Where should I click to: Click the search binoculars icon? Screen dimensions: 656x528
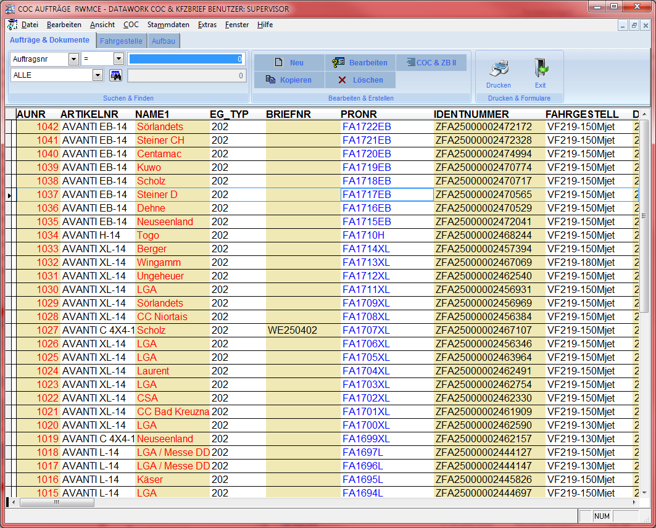115,75
